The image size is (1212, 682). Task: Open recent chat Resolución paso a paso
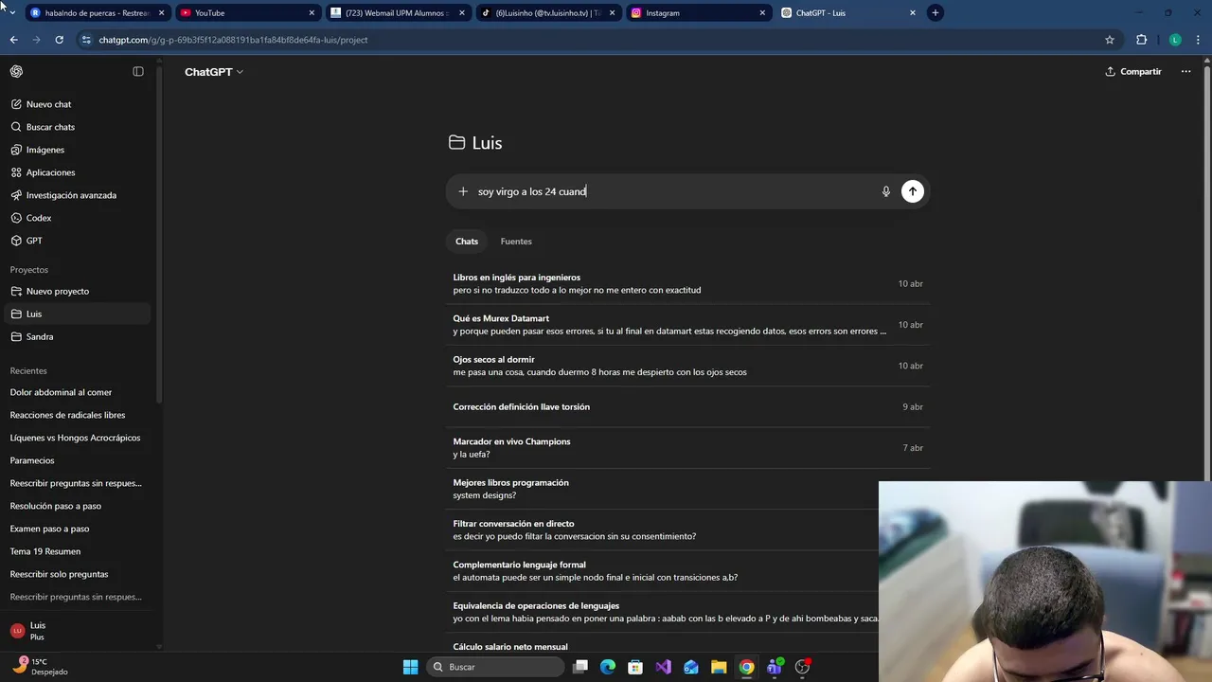(x=80, y=506)
